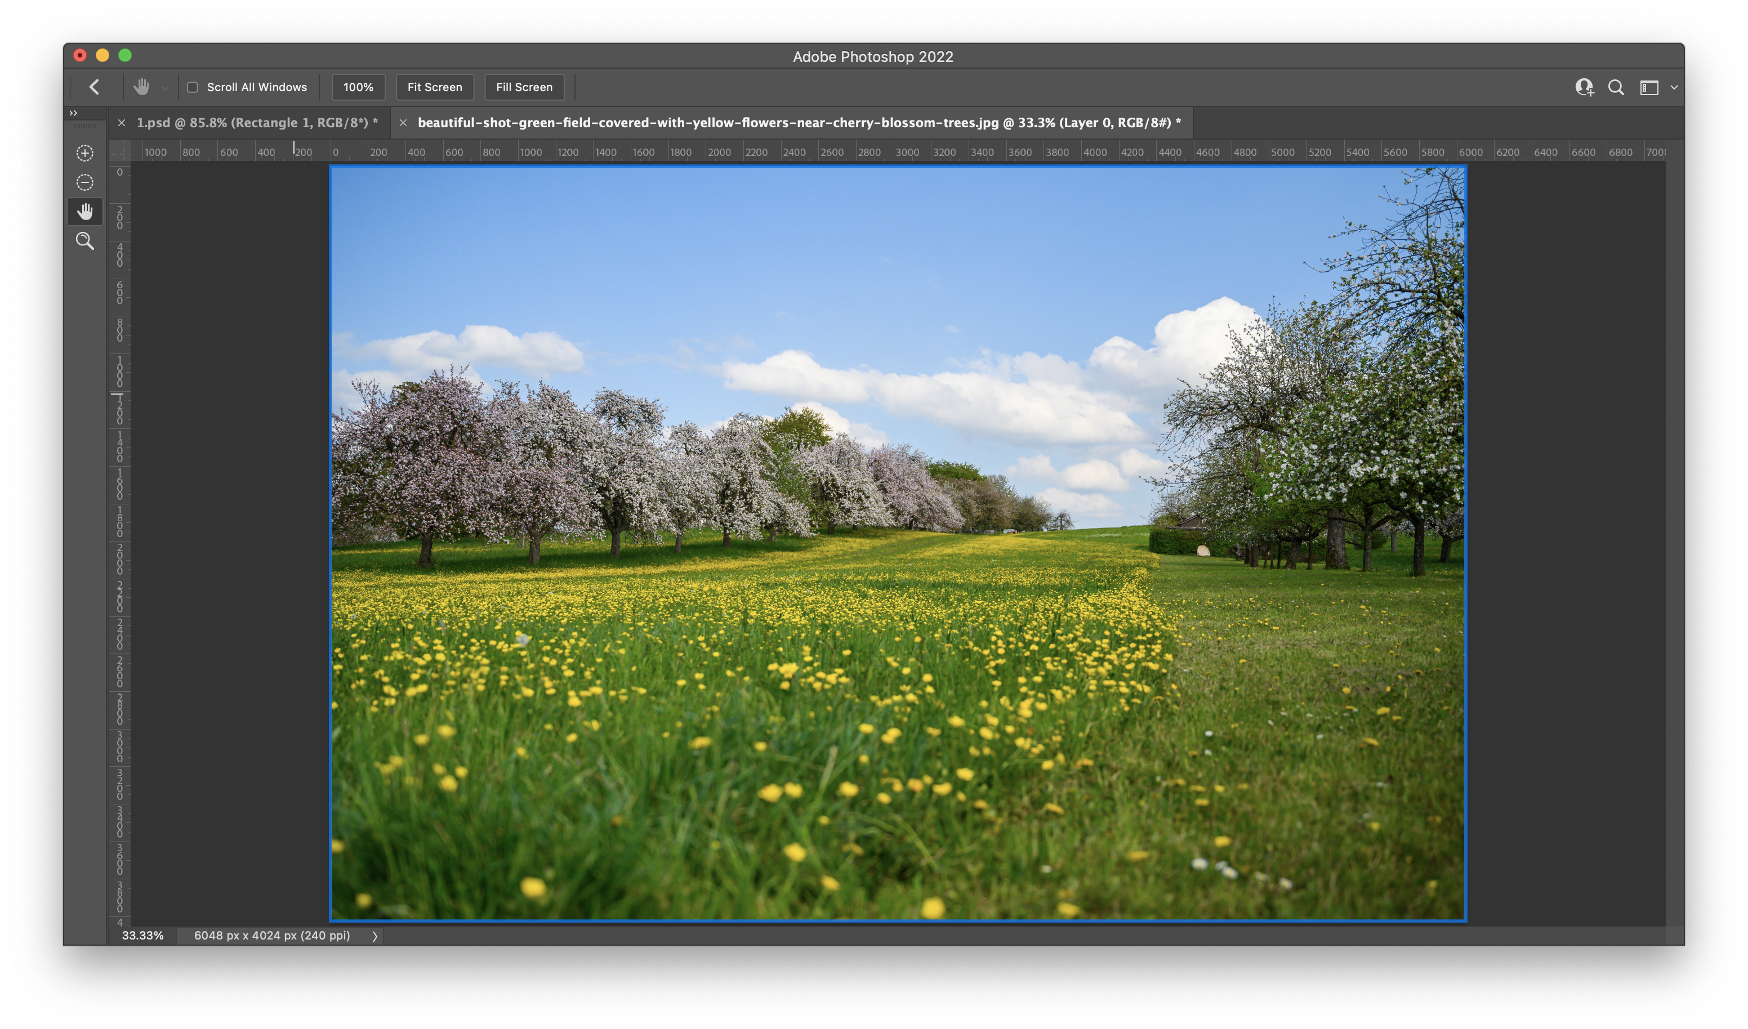
Task: Open the invite-to-edit share icon
Action: click(x=1584, y=87)
